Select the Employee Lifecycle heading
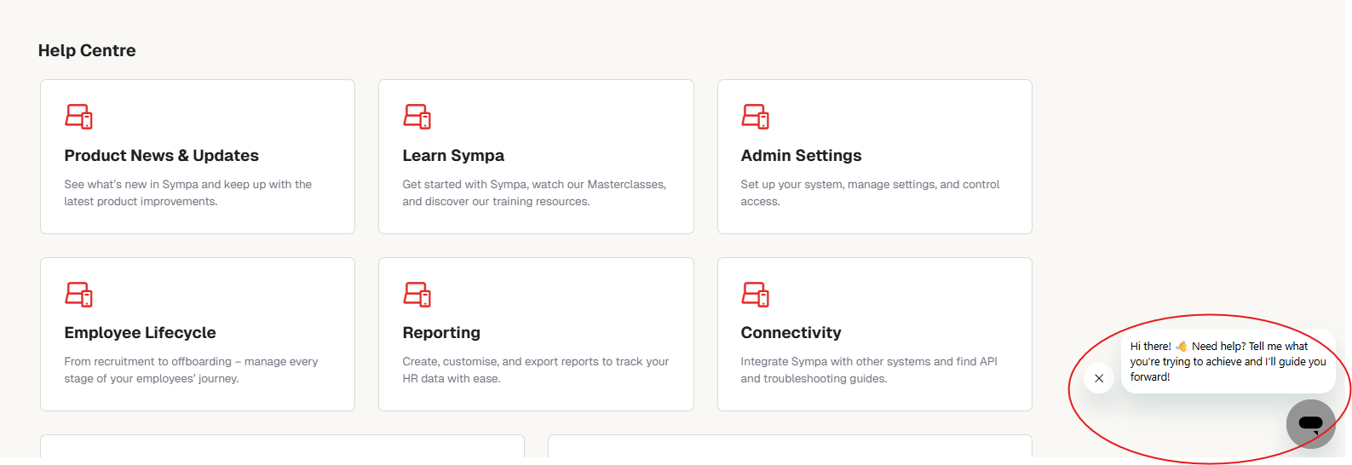The width and height of the screenshot is (1352, 465). click(140, 333)
